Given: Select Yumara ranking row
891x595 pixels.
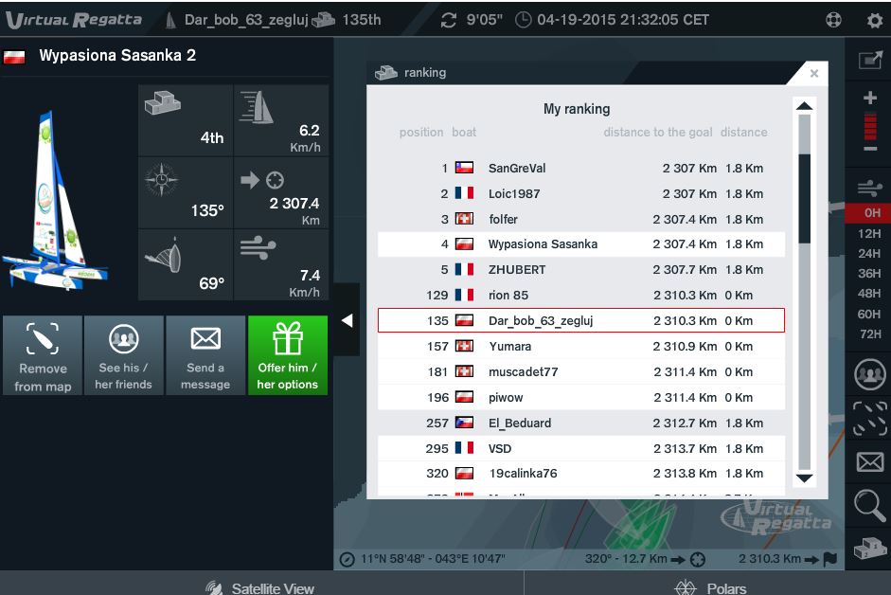Looking at the screenshot, I should coord(581,346).
